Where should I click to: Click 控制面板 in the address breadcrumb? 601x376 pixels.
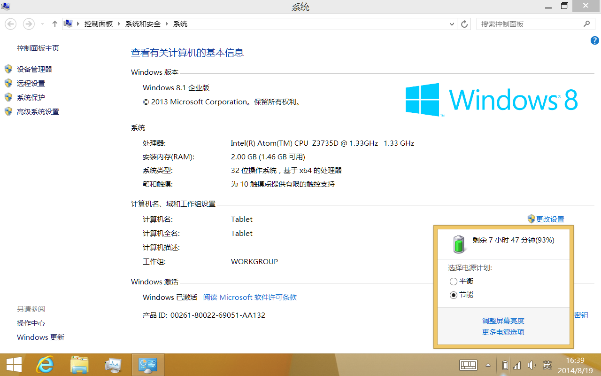(x=99, y=24)
